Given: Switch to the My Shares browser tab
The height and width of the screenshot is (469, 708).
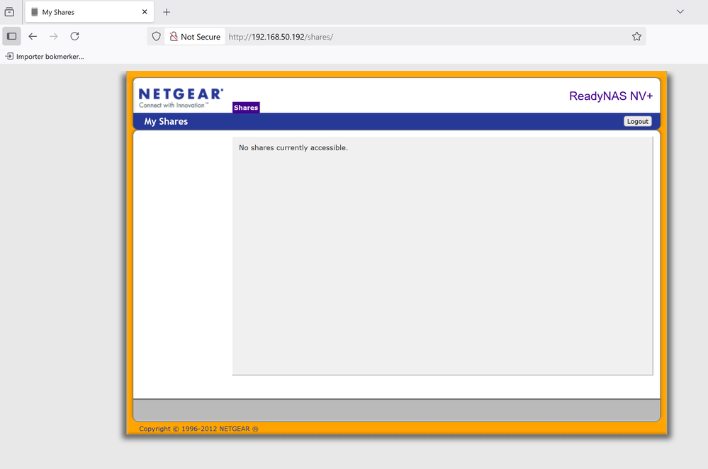Looking at the screenshot, I should pos(89,12).
